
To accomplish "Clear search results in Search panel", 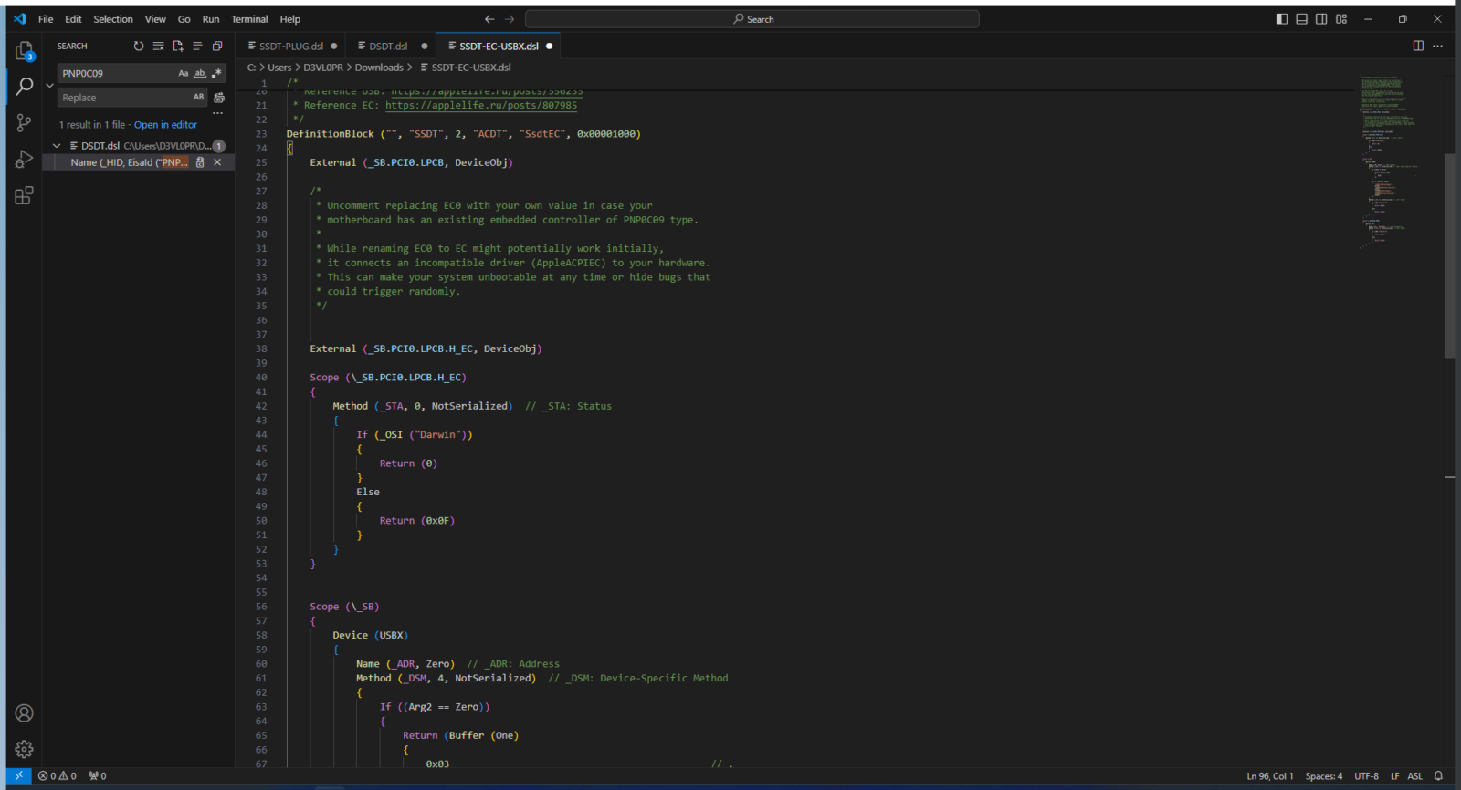I will click(158, 46).
